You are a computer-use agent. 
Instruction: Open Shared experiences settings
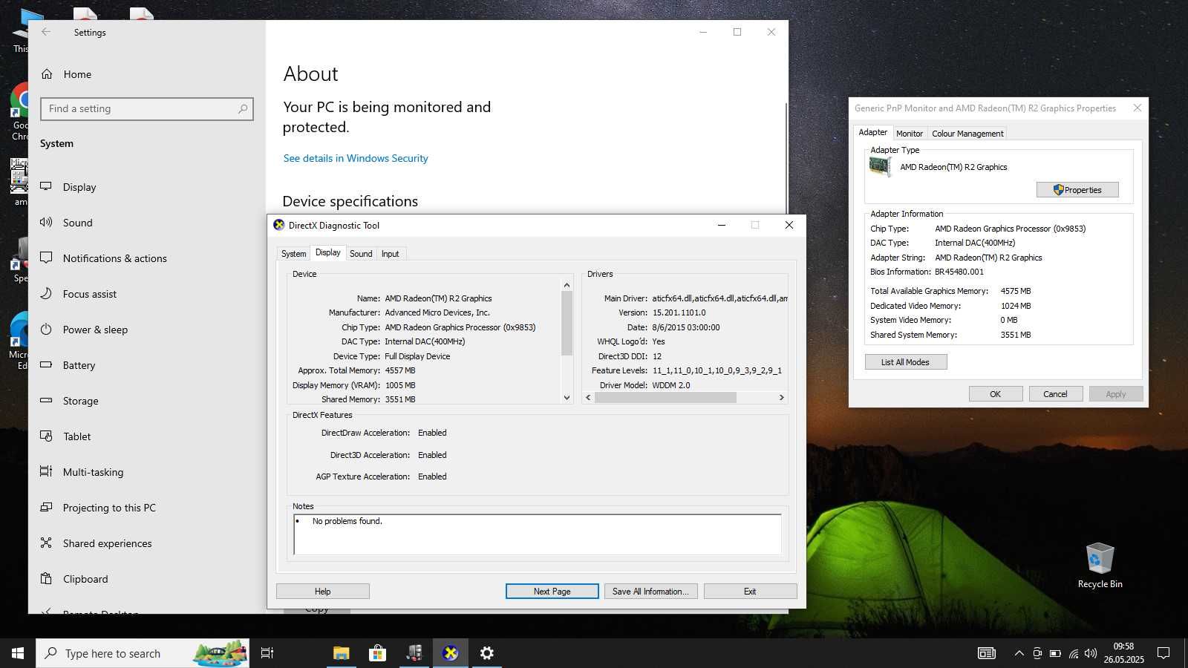tap(108, 543)
